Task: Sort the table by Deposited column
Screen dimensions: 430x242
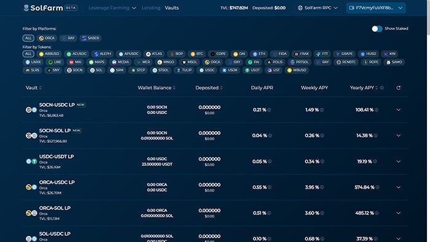Action: (x=209, y=88)
